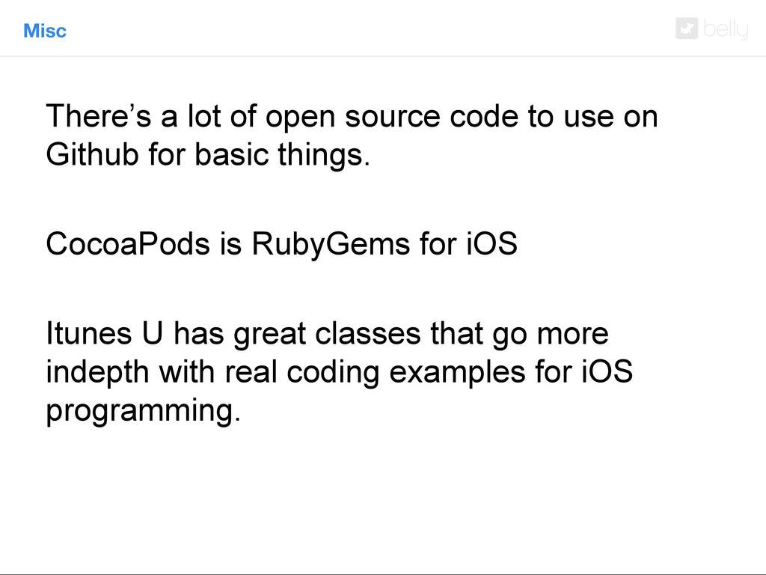Click "iOS" in the CocoaPods sentence
The width and height of the screenshot is (766, 575).
492,243
